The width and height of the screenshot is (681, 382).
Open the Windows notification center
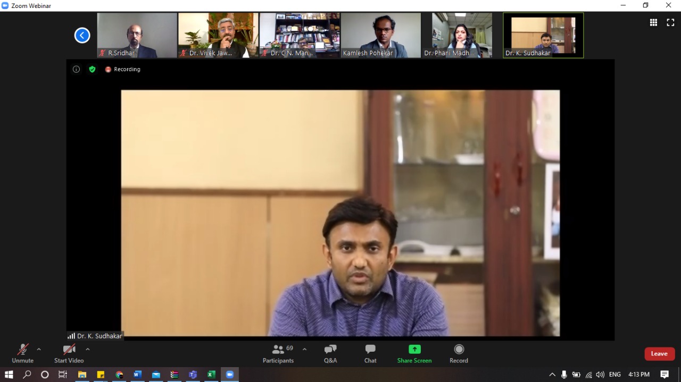tap(665, 375)
